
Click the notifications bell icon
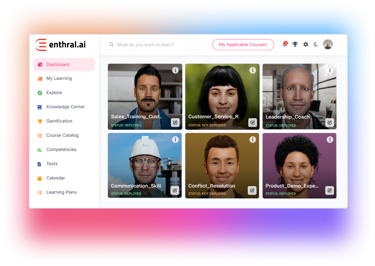[285, 44]
